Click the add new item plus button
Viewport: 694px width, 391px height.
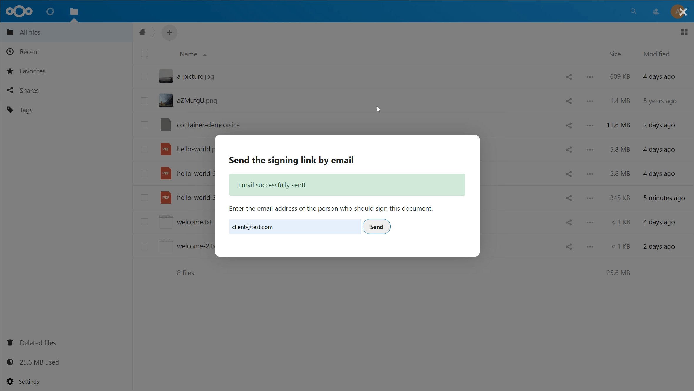(169, 32)
